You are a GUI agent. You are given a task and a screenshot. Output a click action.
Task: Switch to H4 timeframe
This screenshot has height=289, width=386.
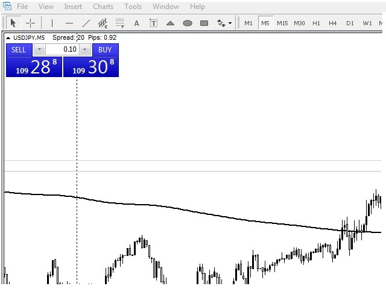point(332,23)
